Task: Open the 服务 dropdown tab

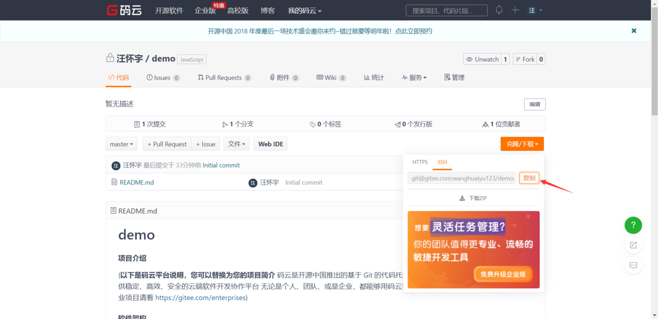Action: pos(414,77)
